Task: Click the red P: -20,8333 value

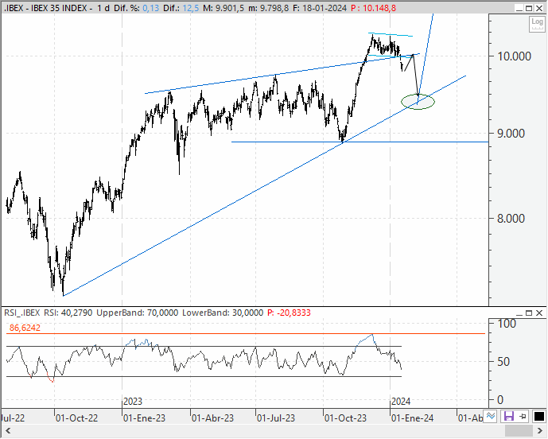Action: point(289,313)
